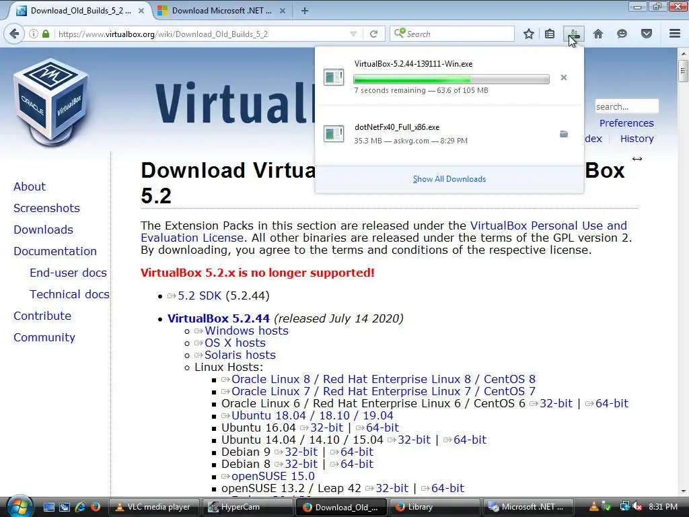Click Preferences link

click(x=626, y=123)
